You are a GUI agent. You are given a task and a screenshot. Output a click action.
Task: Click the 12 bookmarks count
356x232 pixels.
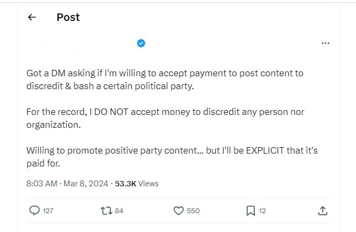click(x=262, y=211)
